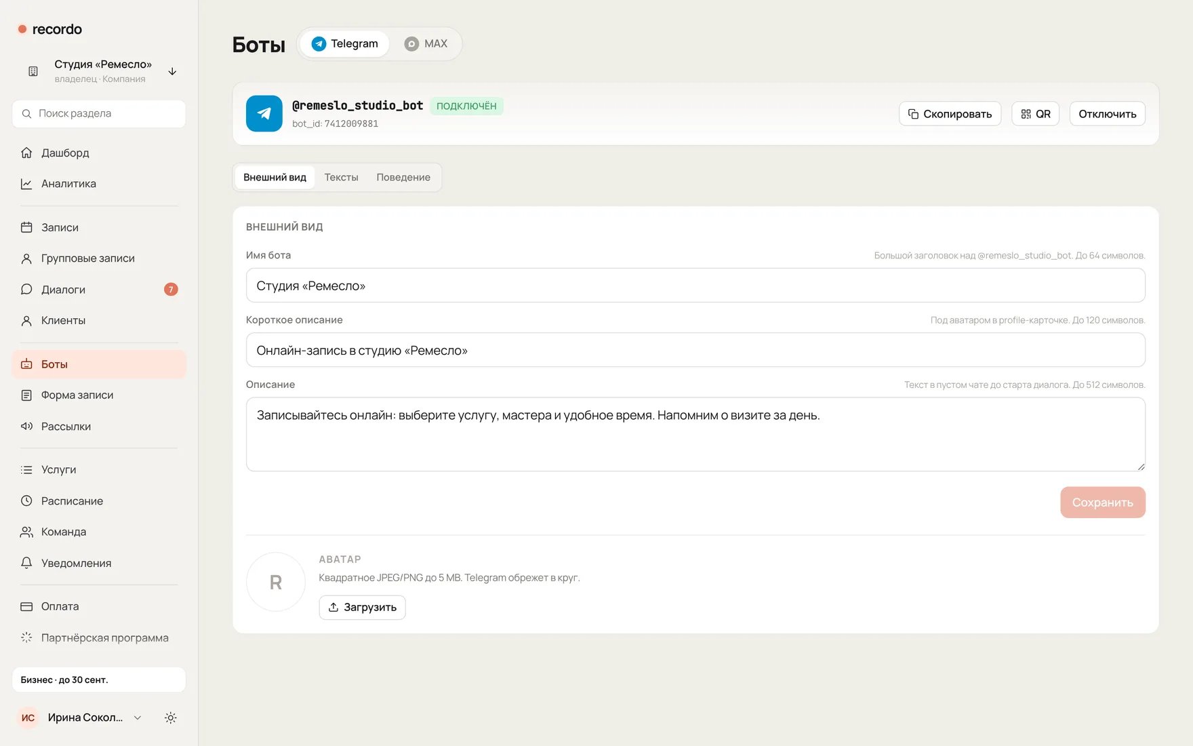This screenshot has height=746, width=1193.
Task: Click the bot_id: 7412009881 text
Action: 335,124
